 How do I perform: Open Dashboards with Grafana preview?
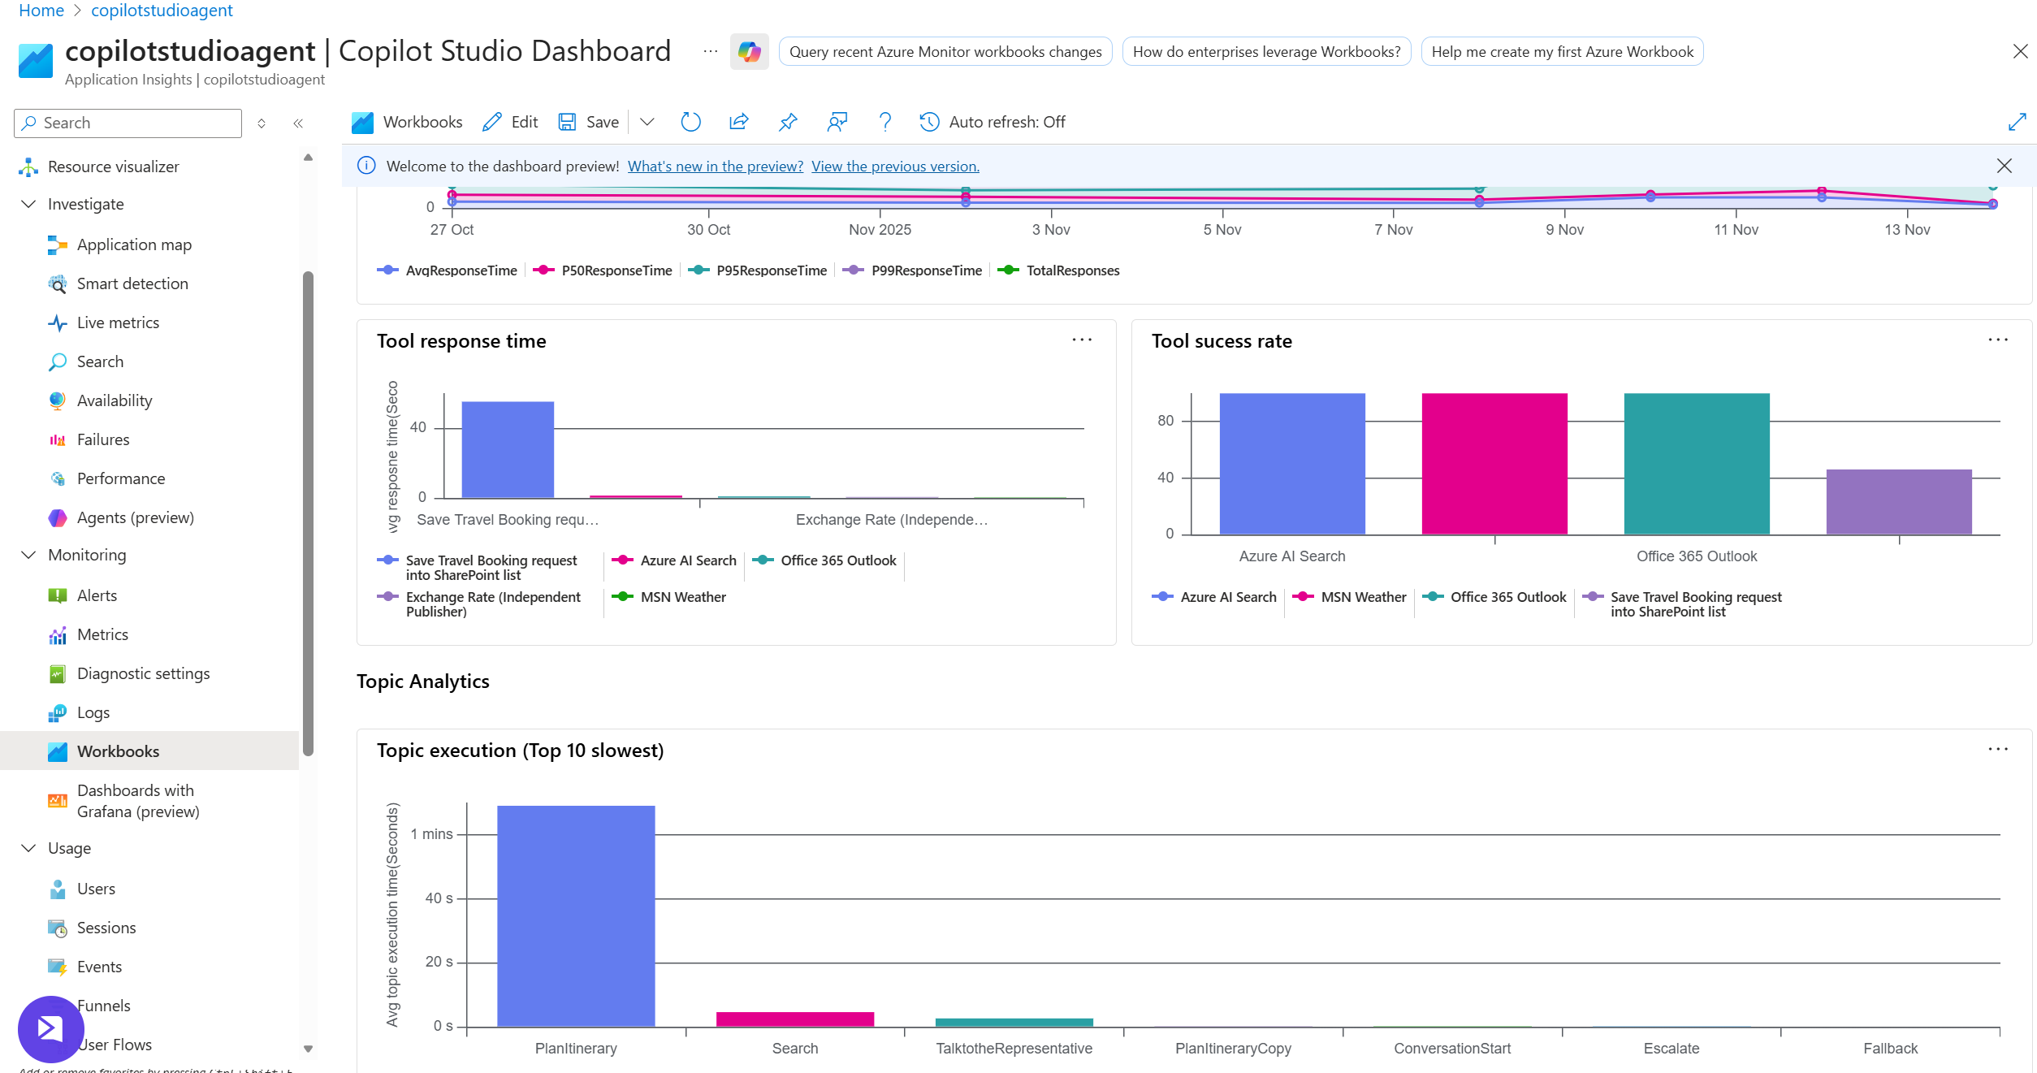136,800
